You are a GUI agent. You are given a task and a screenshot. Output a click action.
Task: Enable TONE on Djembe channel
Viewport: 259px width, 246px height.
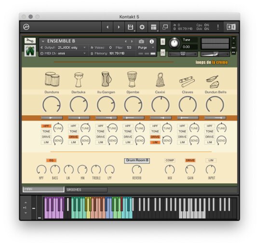coord(128,131)
